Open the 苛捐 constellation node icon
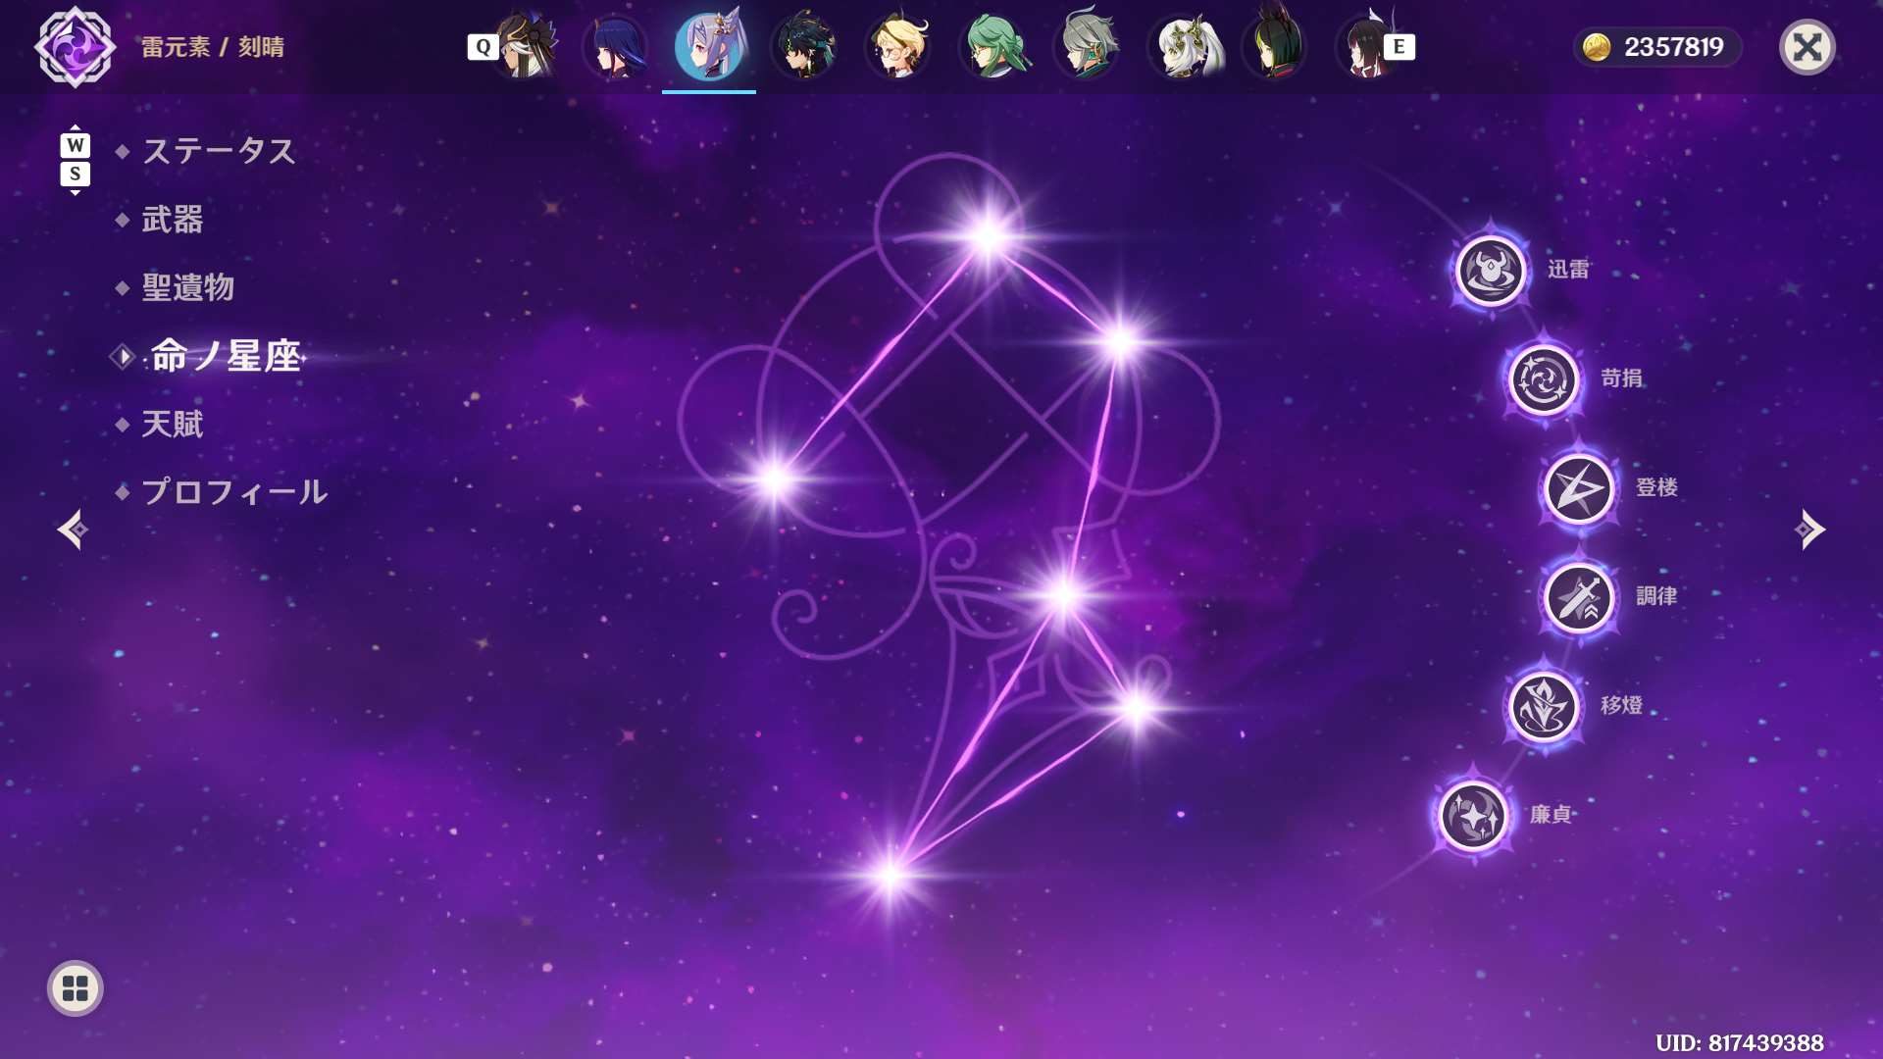The height and width of the screenshot is (1059, 1883). point(1544,379)
